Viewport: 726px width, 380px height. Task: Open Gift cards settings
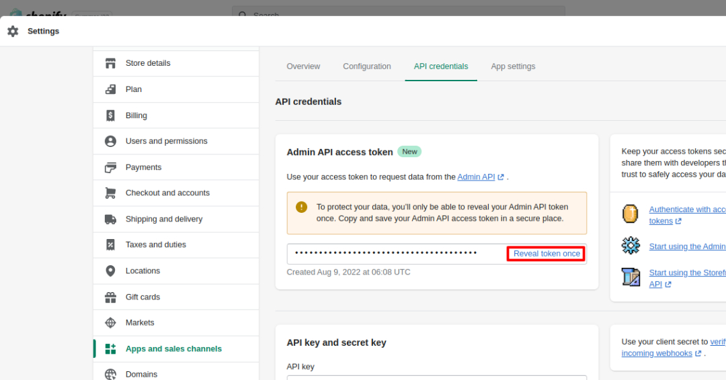coord(176,297)
